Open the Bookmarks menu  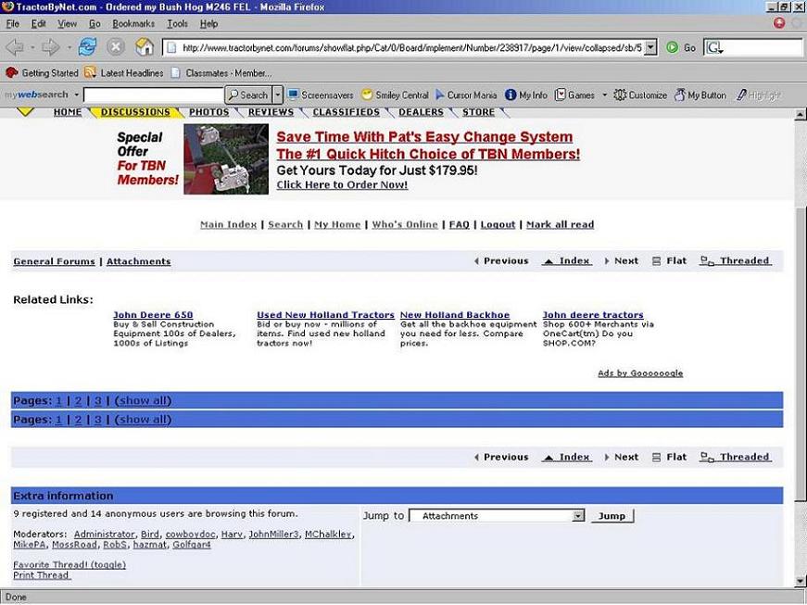pyautogui.click(x=133, y=24)
